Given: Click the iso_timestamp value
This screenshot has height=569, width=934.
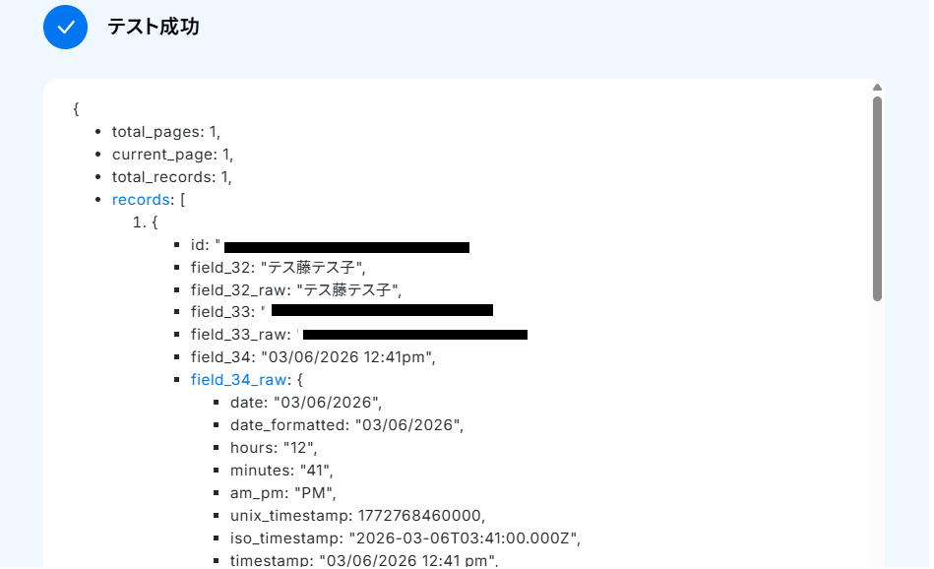Looking at the screenshot, I should 463,538.
